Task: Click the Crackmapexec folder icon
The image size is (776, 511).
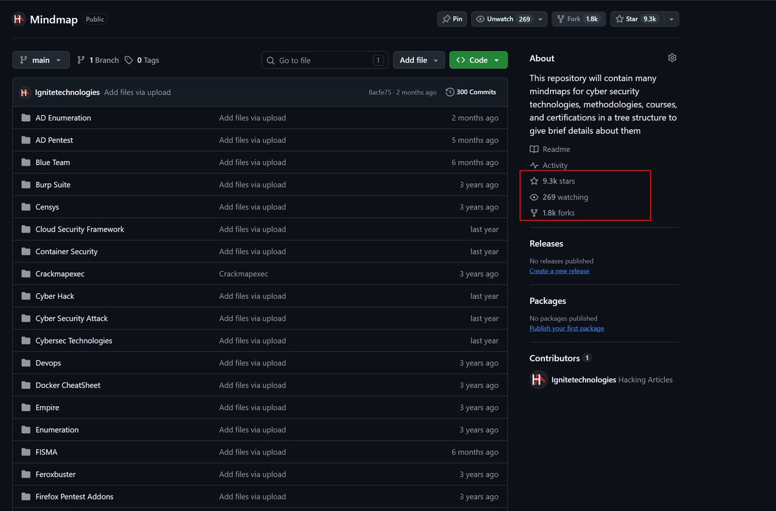Action: pyautogui.click(x=26, y=274)
